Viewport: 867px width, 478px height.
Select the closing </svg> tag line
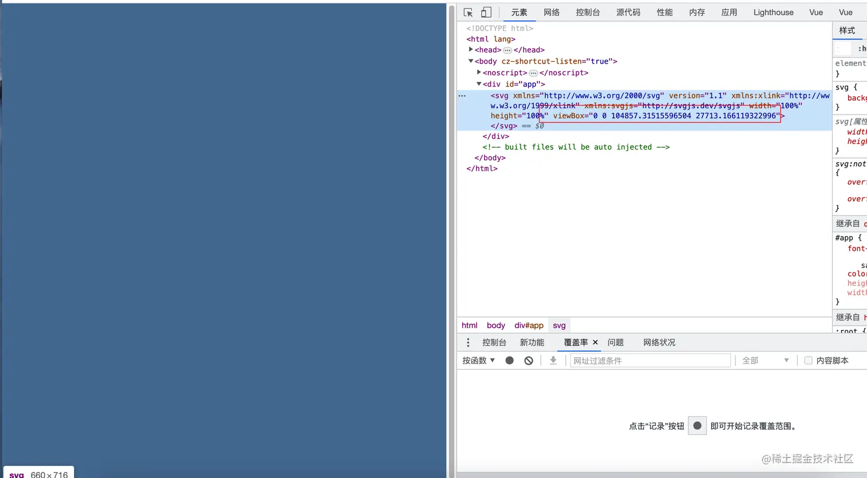pyautogui.click(x=504, y=126)
